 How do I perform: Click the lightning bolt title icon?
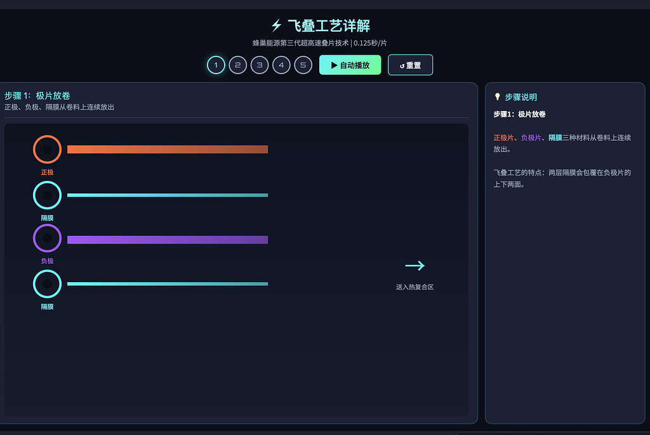[x=277, y=26]
